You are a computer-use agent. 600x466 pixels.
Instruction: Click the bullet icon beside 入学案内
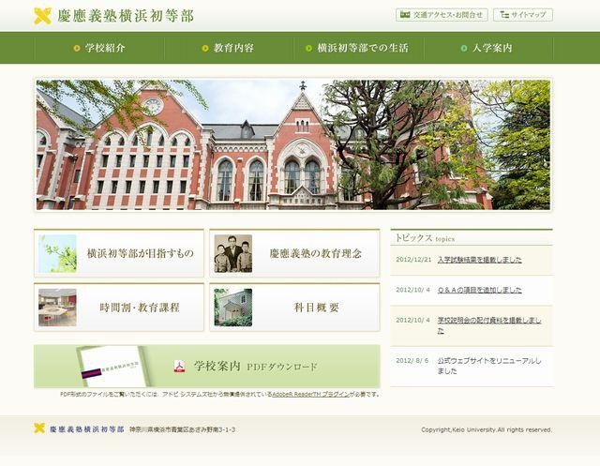(x=464, y=48)
